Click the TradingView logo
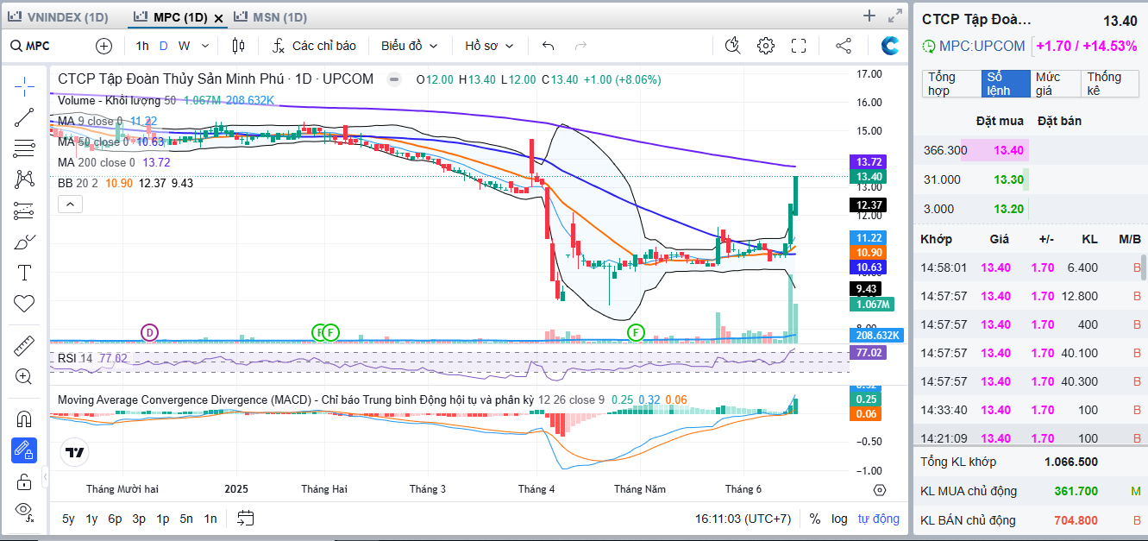This screenshot has height=541, width=1148. pos(74,452)
